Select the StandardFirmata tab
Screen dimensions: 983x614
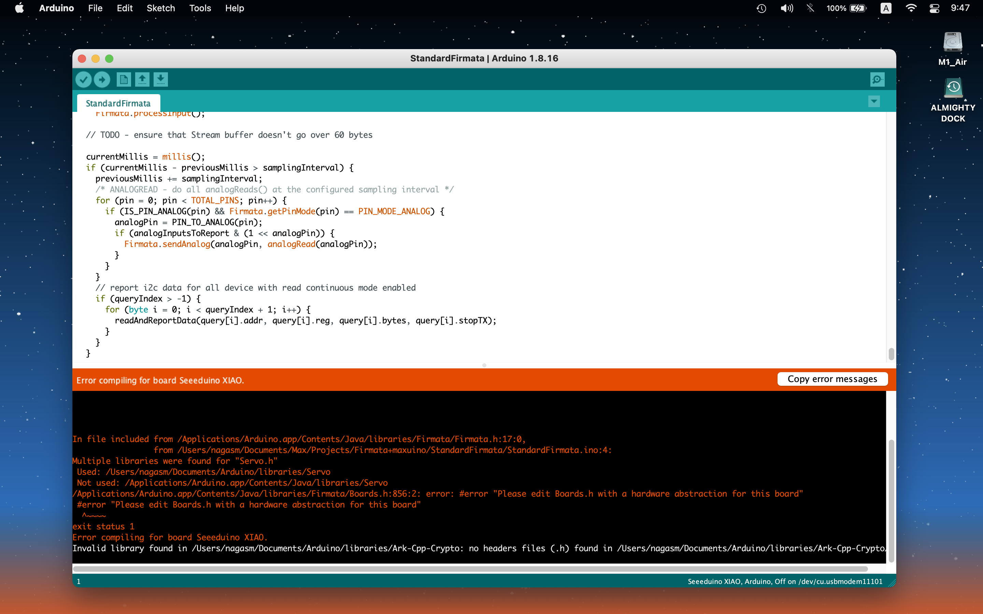click(118, 103)
